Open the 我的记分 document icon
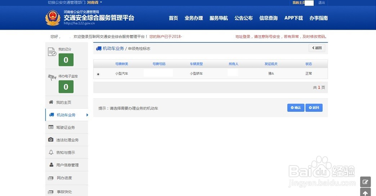 (52, 52)
